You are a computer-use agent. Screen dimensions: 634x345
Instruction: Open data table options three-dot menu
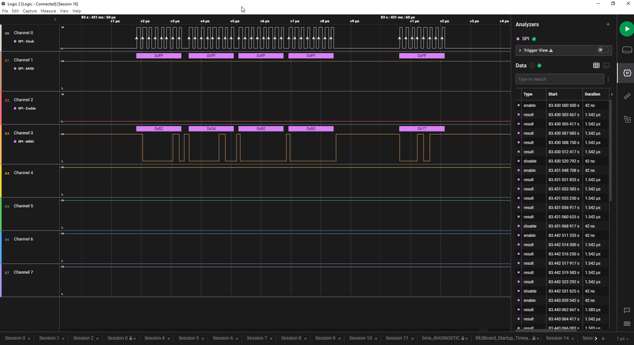click(608, 79)
